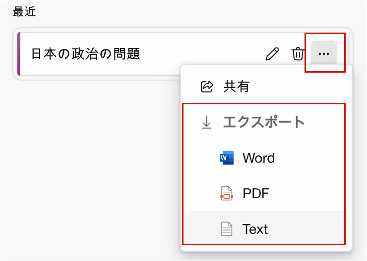Export as Text file
The width and height of the screenshot is (367, 261).
pos(266,229)
